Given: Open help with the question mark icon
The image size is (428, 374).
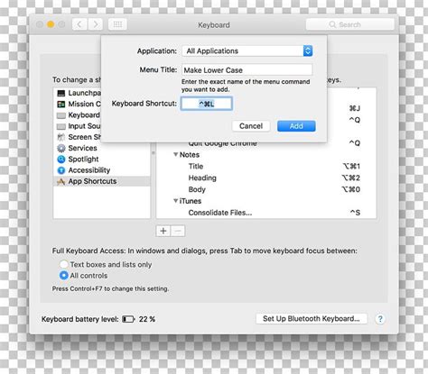Looking at the screenshot, I should (x=380, y=319).
